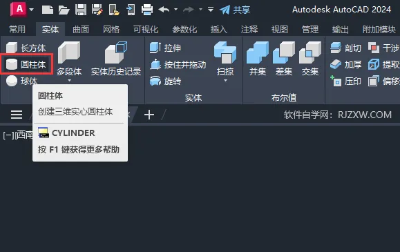
Task: Click the 加厚 thicken tool
Action: pyautogui.click(x=345, y=64)
